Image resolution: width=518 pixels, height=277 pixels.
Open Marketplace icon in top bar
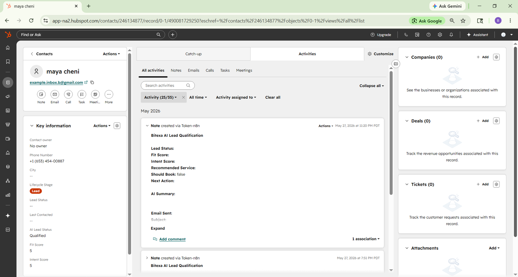pos(417,35)
